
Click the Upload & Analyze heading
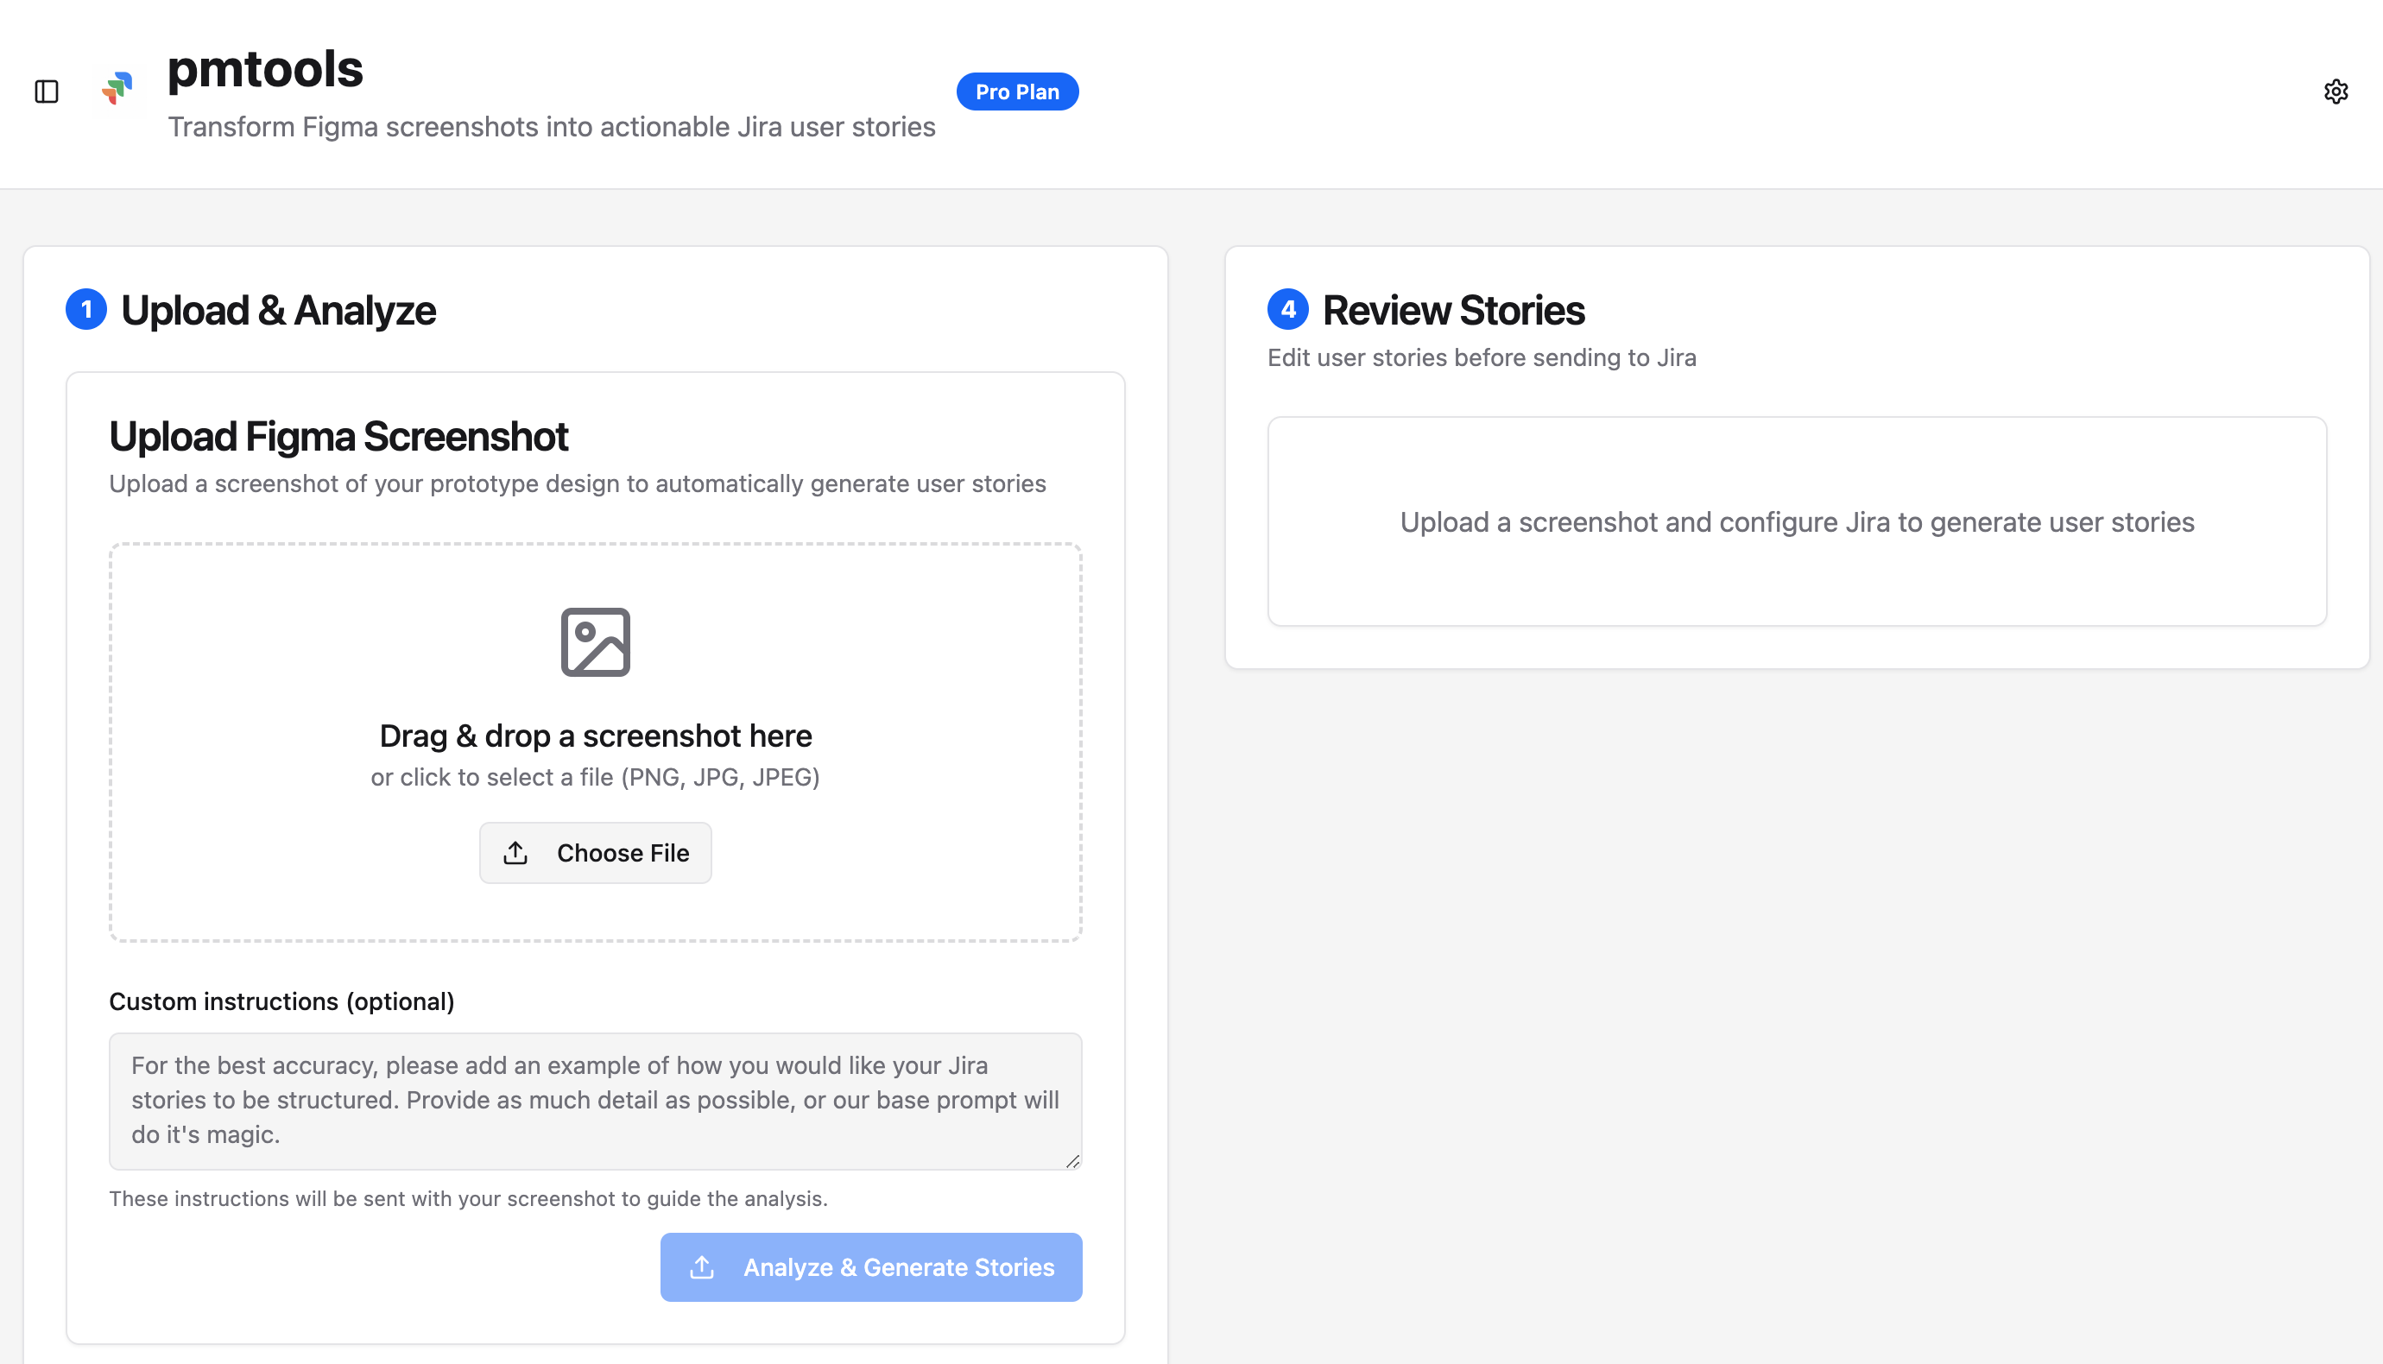point(278,310)
